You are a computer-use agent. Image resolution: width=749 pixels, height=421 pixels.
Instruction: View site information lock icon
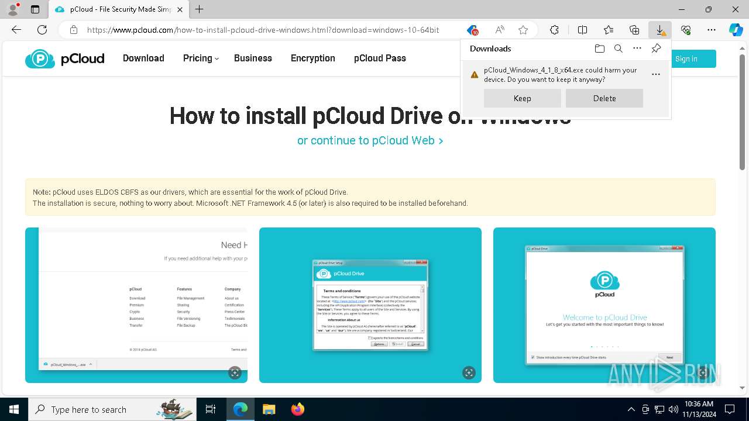point(73,30)
